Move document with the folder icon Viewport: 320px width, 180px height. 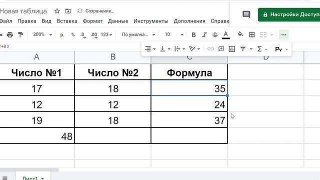point(68,11)
